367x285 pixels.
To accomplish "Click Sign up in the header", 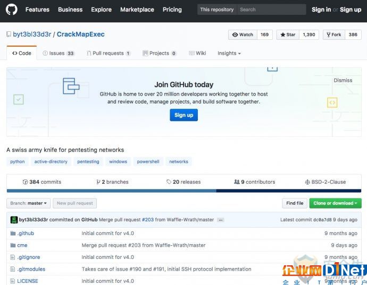I will [351, 10].
